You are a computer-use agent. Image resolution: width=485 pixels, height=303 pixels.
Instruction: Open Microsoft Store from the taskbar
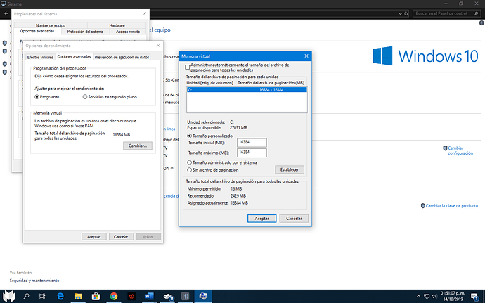[96, 296]
